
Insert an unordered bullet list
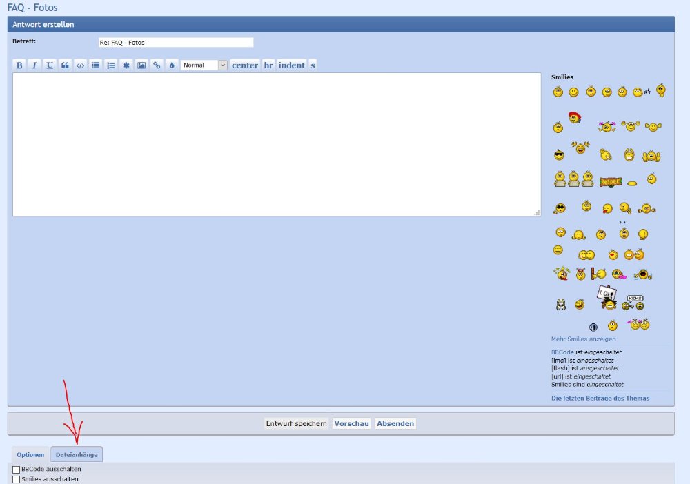96,65
